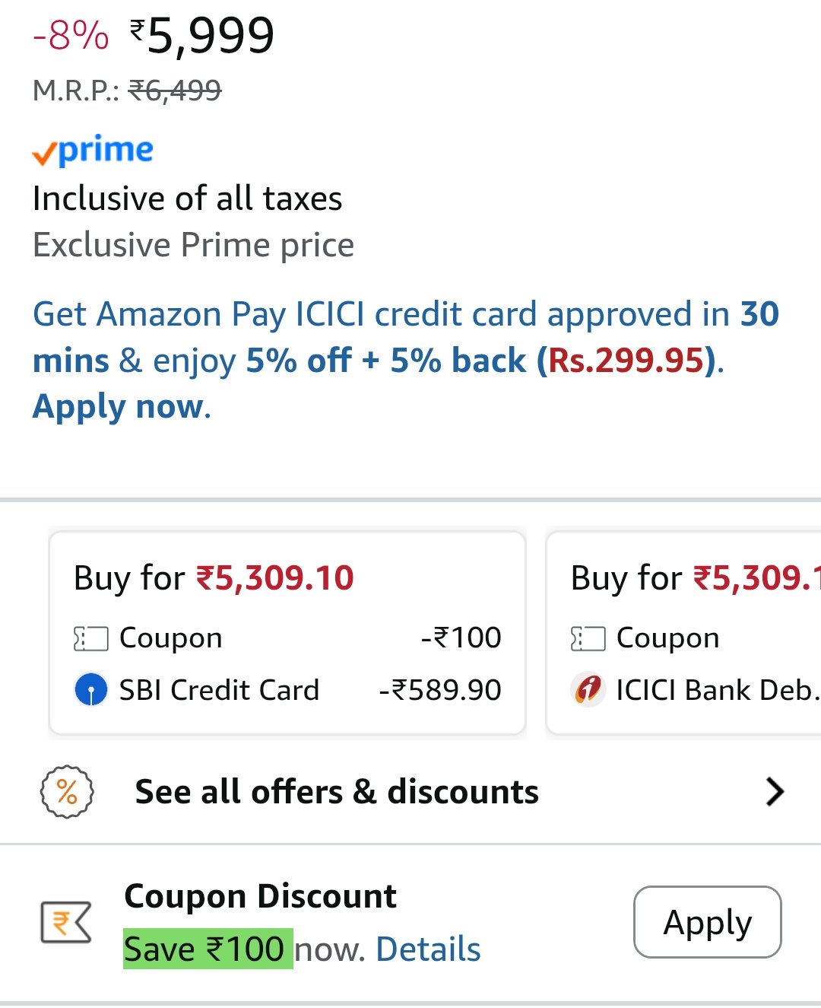
Task: Click Apply now link for ICICI card
Action: pos(121,406)
